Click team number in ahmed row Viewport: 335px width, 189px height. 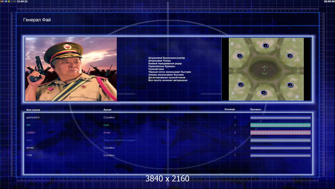point(235,148)
